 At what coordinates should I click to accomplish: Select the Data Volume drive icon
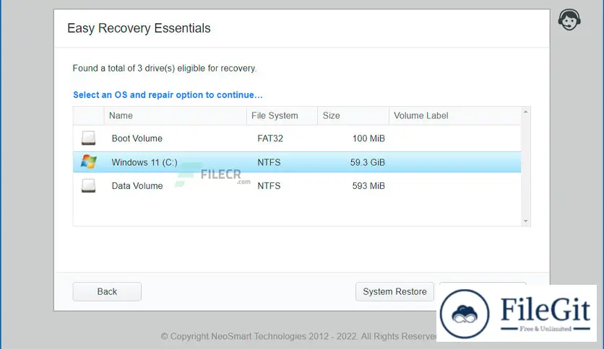89,185
